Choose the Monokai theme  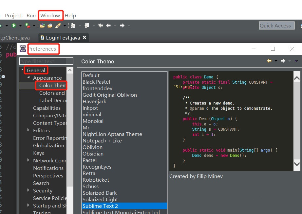pyautogui.click(x=124, y=121)
